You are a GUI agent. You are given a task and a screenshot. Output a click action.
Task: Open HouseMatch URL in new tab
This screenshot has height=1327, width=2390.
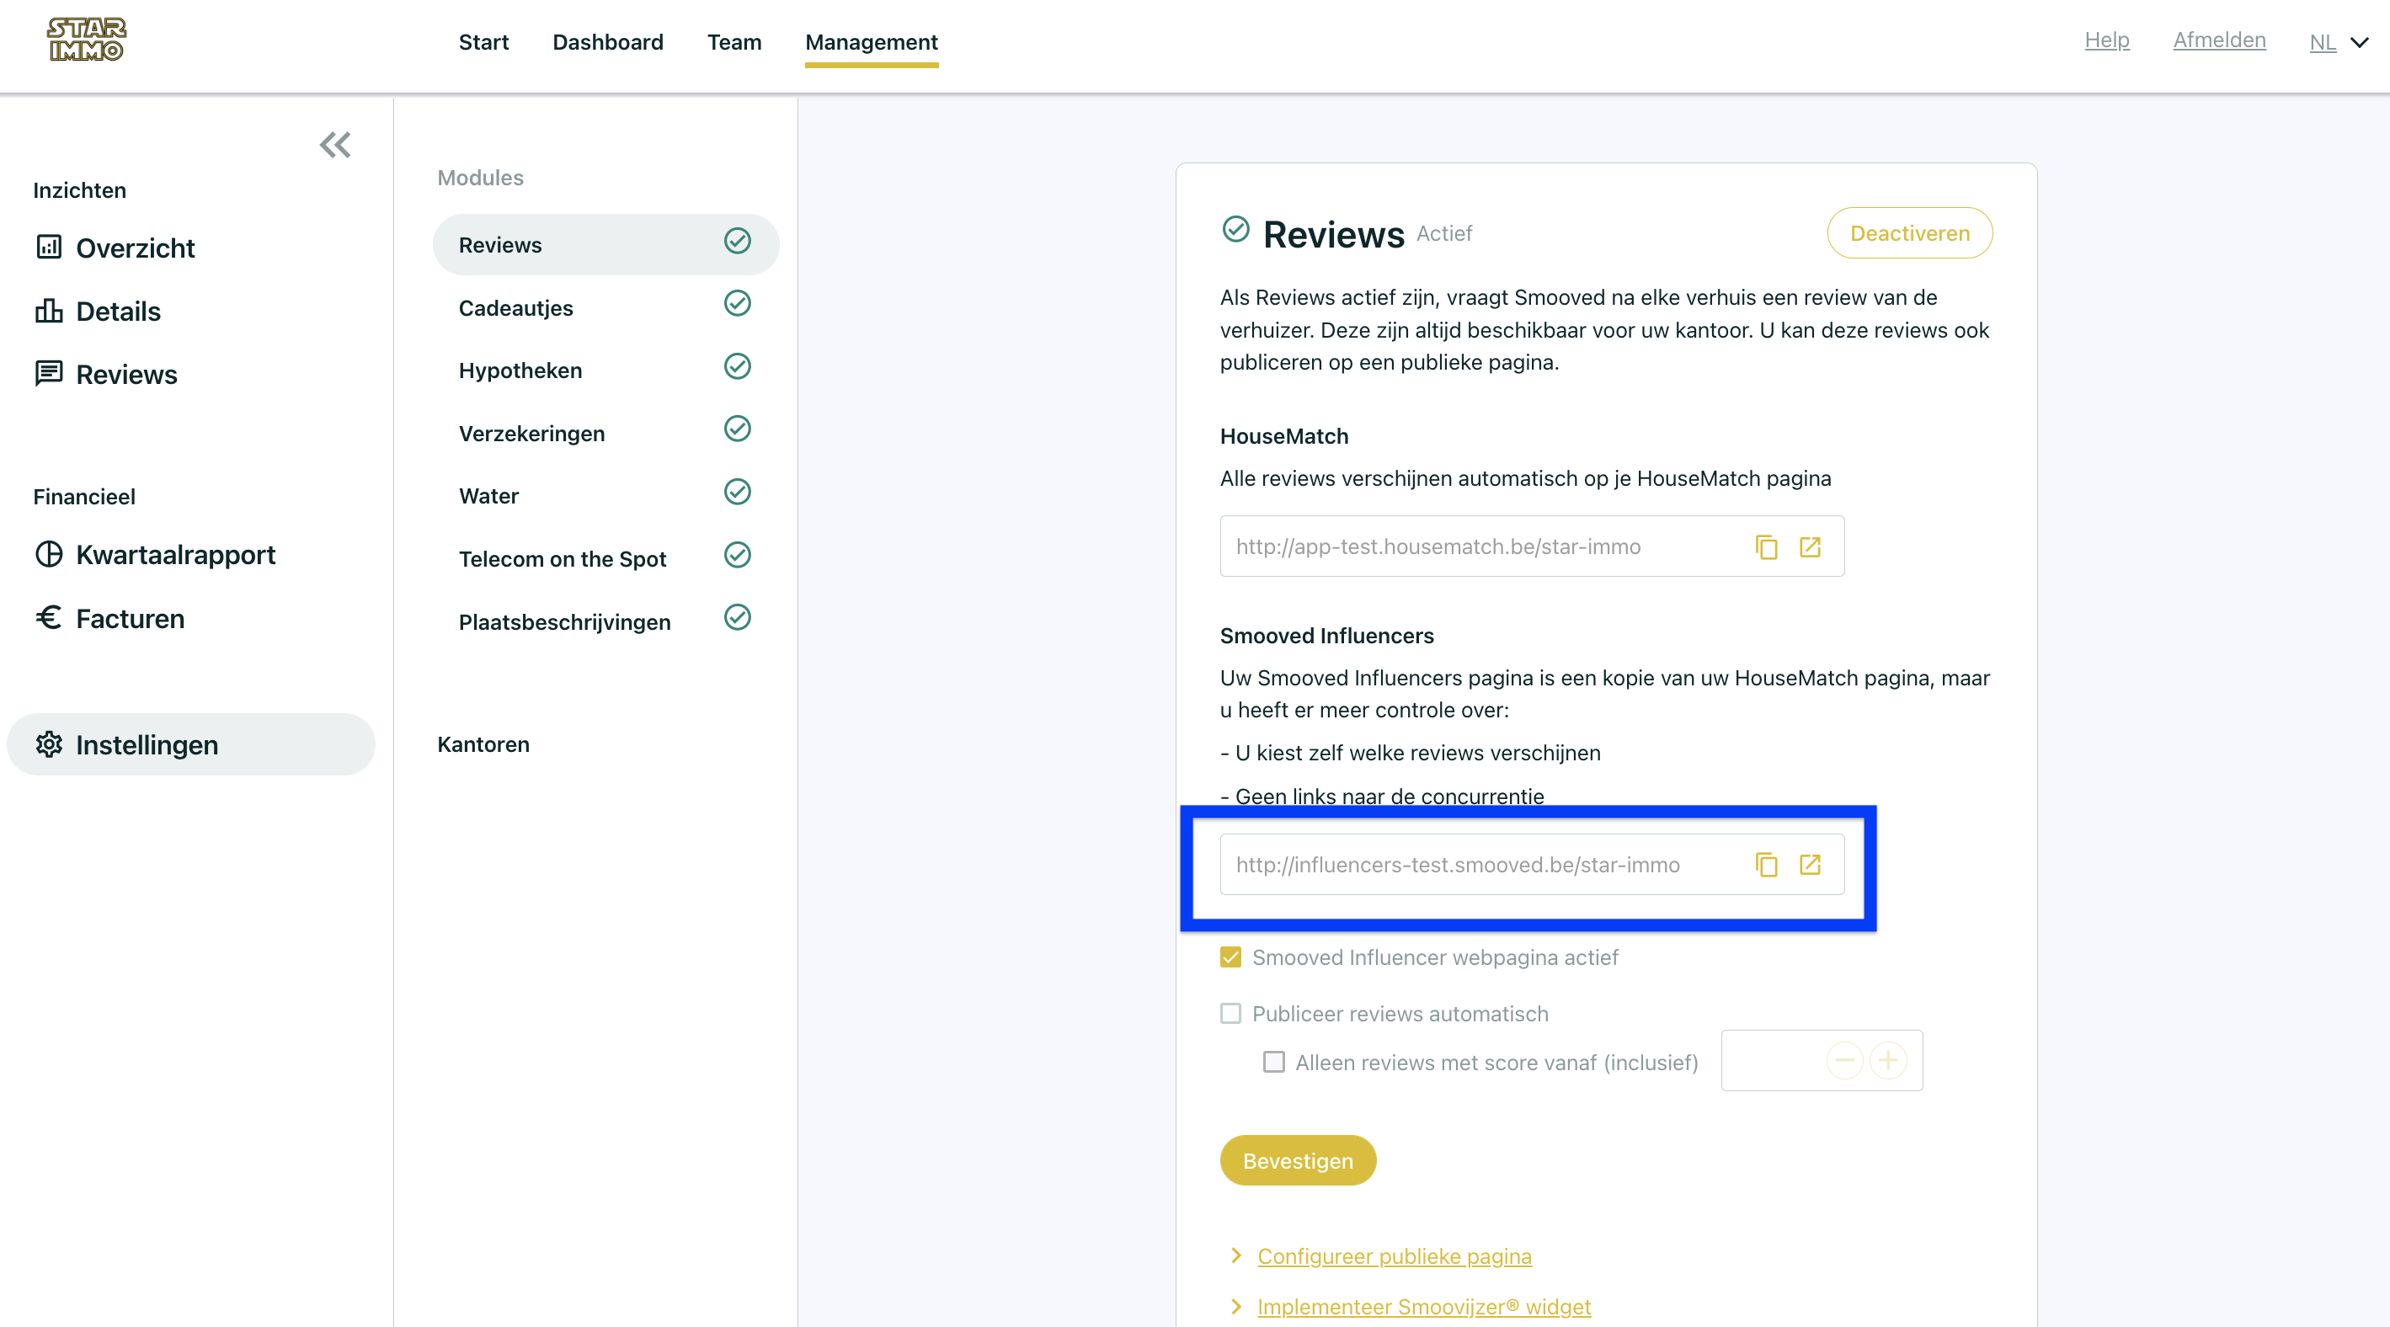(1810, 547)
